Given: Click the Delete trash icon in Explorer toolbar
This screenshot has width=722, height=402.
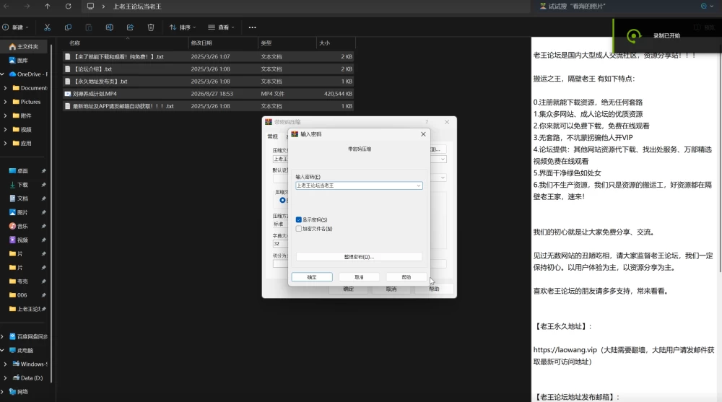Looking at the screenshot, I should click(151, 27).
